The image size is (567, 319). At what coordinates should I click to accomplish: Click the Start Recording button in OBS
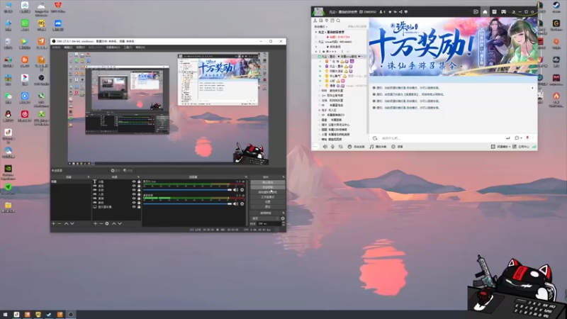tap(268, 187)
